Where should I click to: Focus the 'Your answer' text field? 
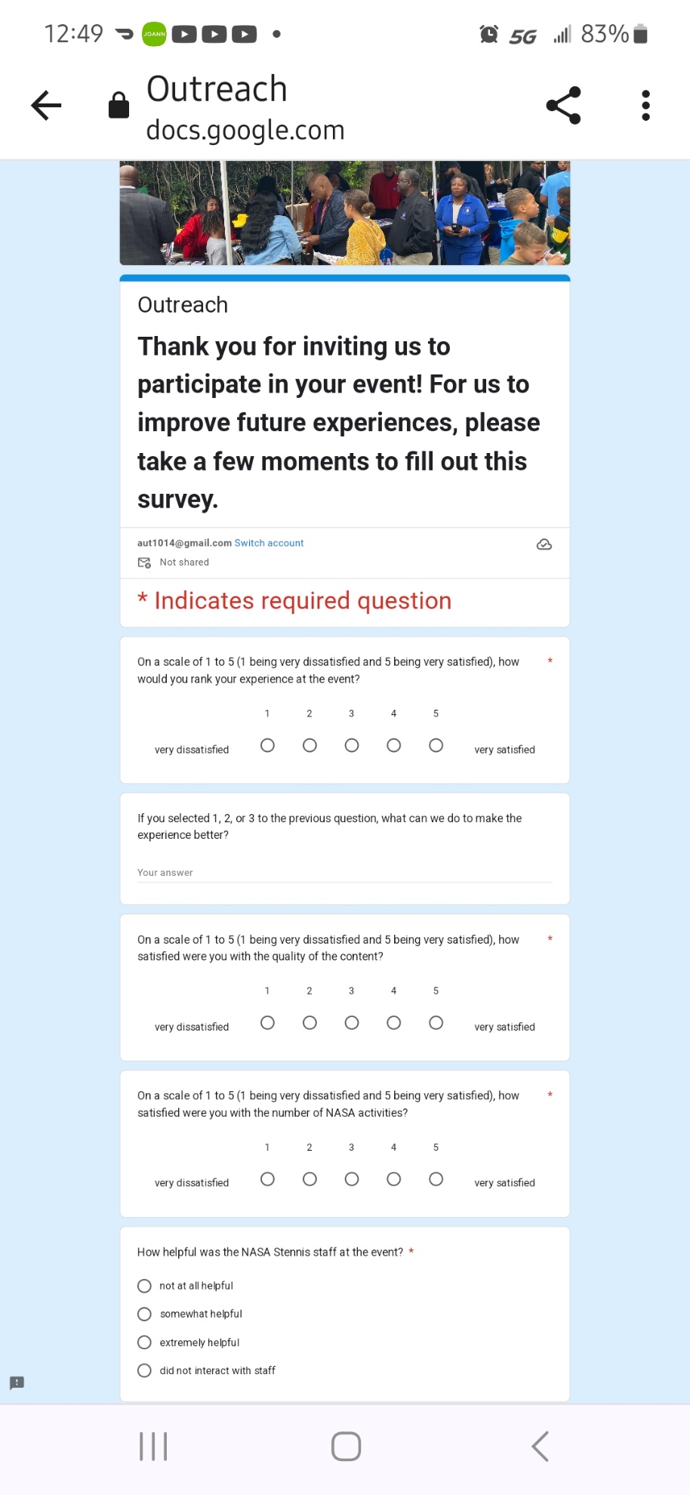pos(344,873)
